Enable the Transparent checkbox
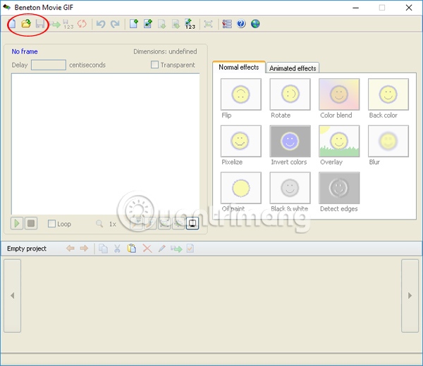 [154, 65]
